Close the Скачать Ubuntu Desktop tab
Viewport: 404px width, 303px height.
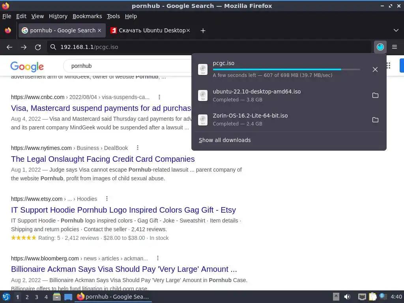click(188, 30)
